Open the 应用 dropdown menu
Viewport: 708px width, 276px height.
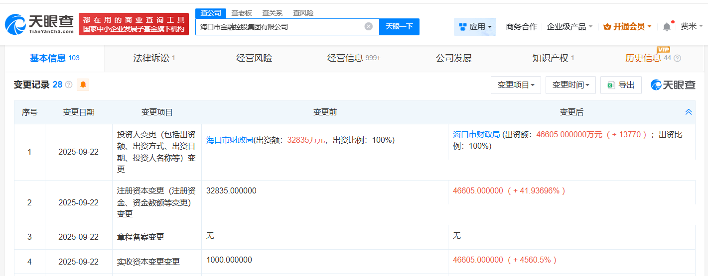(x=475, y=27)
